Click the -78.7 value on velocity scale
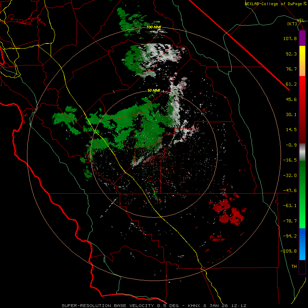This screenshot has height=308, width=308. click(x=290, y=221)
